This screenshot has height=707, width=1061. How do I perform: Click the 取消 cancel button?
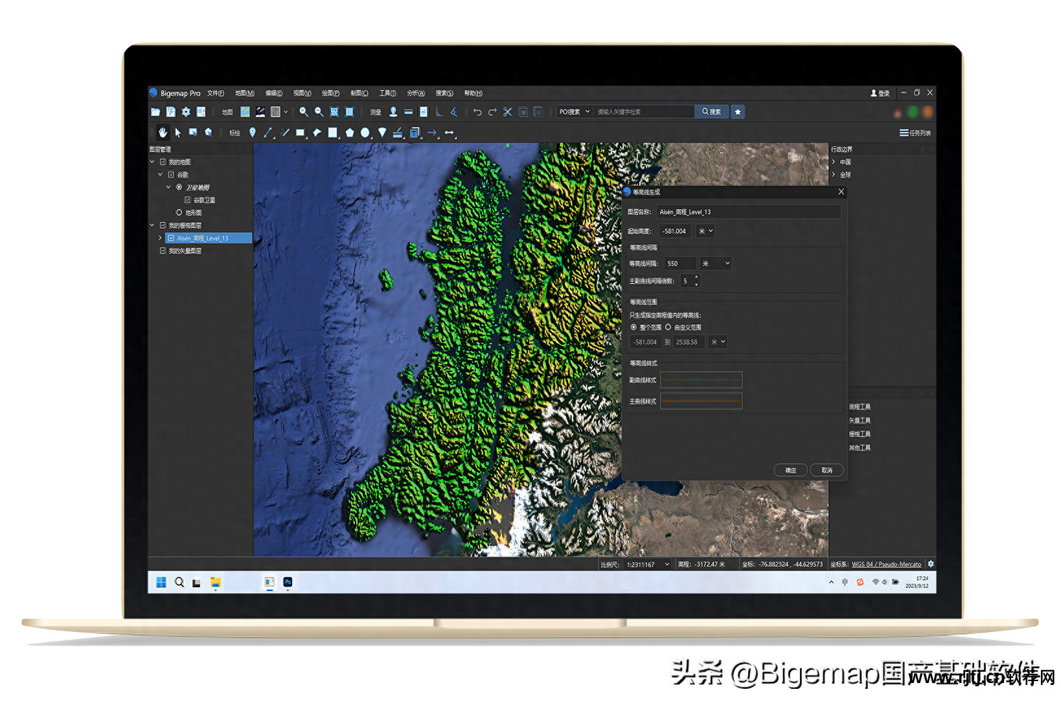827,470
